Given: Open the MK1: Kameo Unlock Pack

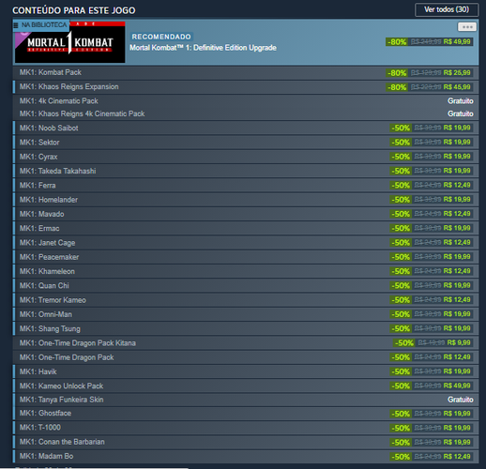Looking at the screenshot, I should (246, 386).
